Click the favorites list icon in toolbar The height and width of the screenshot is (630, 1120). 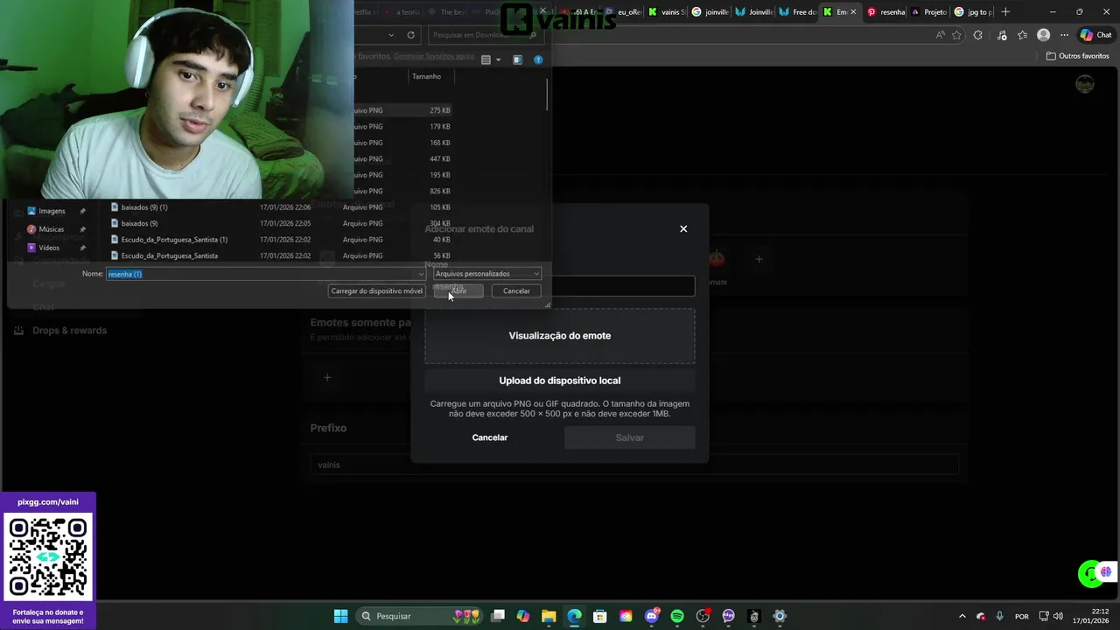pyautogui.click(x=1022, y=35)
